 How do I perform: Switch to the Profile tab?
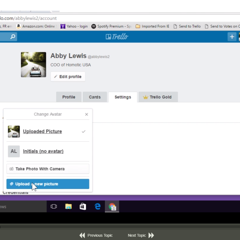coord(69,97)
